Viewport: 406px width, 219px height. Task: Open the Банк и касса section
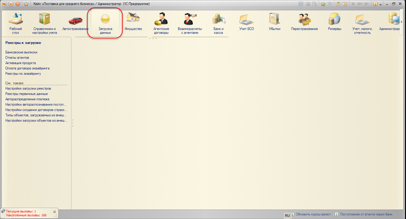[219, 23]
